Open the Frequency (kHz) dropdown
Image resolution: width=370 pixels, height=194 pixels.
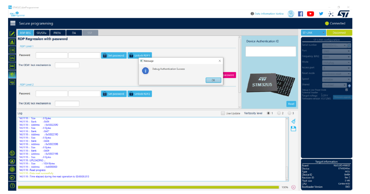coord(336,57)
